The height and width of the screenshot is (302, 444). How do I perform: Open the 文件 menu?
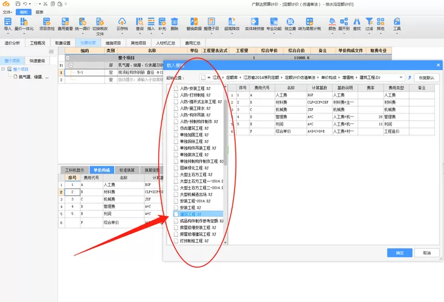[x=7, y=12]
